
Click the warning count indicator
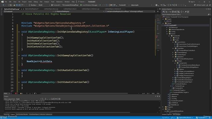[21, 93]
